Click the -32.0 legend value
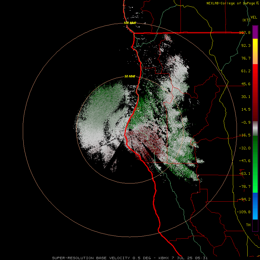Screen dimensions: 260x260 tap(245, 148)
